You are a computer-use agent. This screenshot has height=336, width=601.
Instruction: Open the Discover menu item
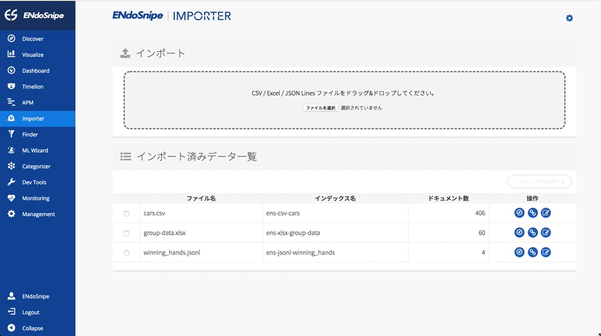[x=33, y=39]
